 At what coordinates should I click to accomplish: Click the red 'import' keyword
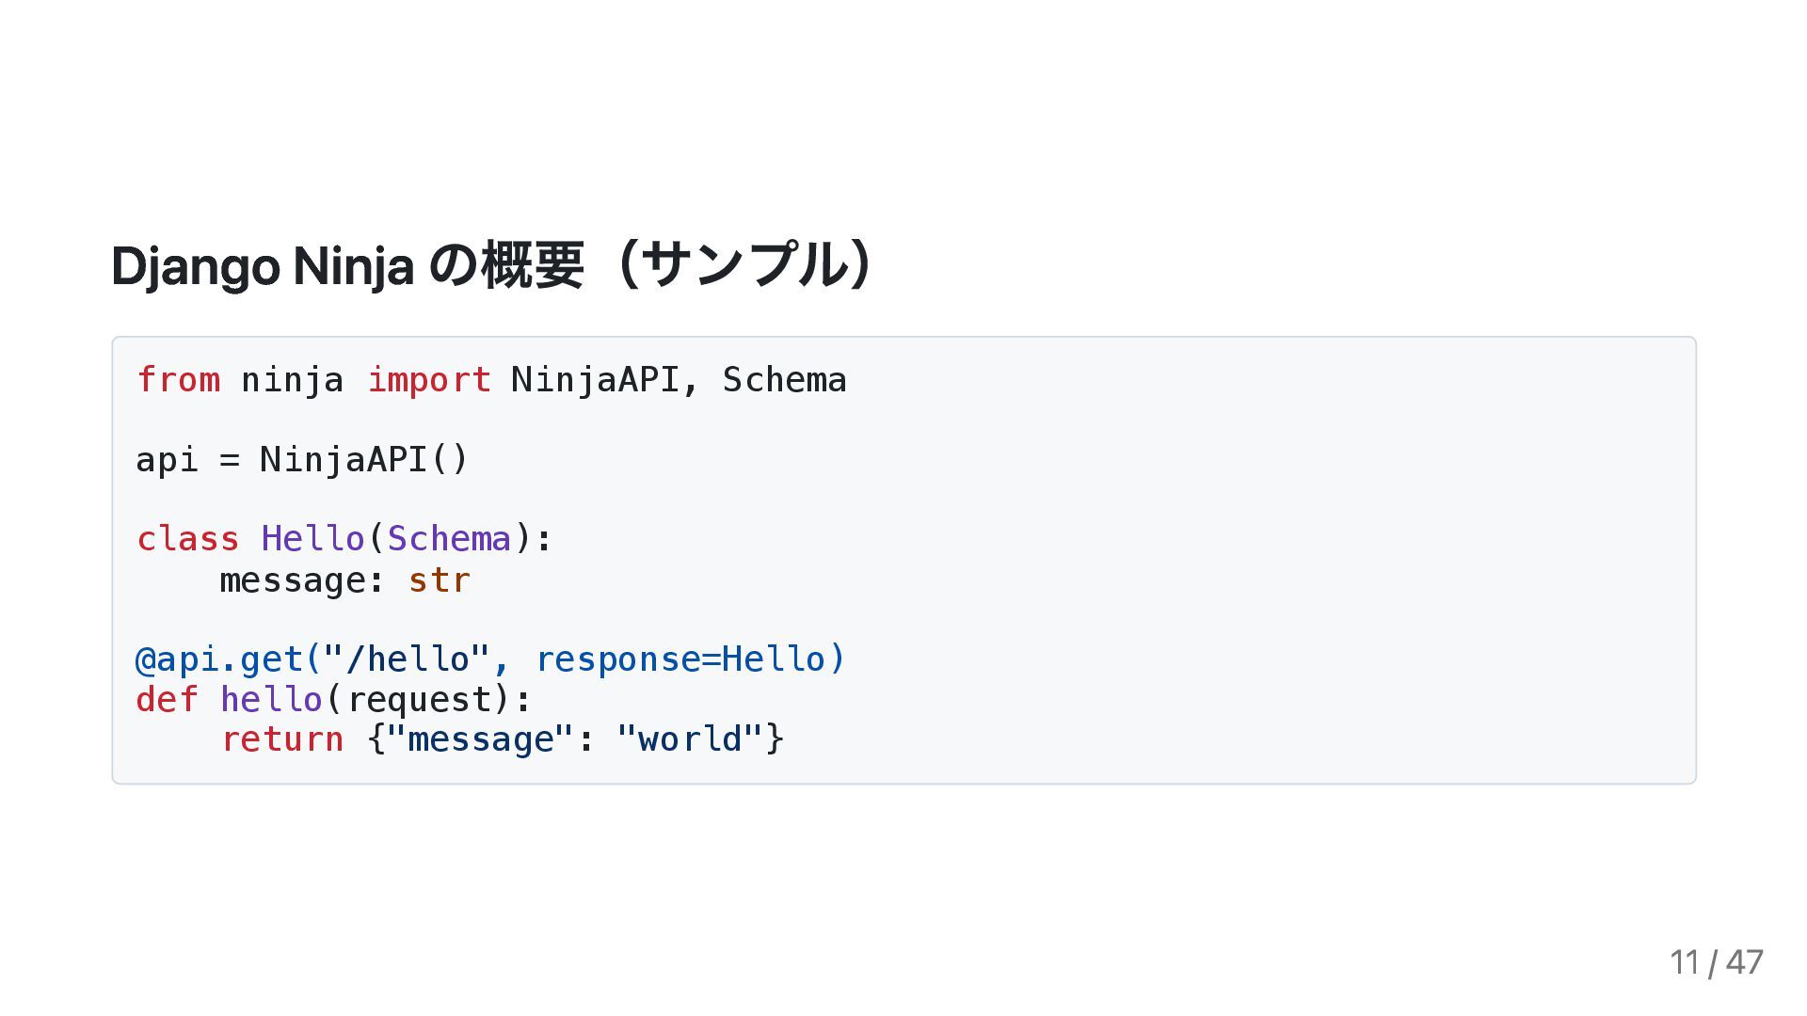coord(428,380)
